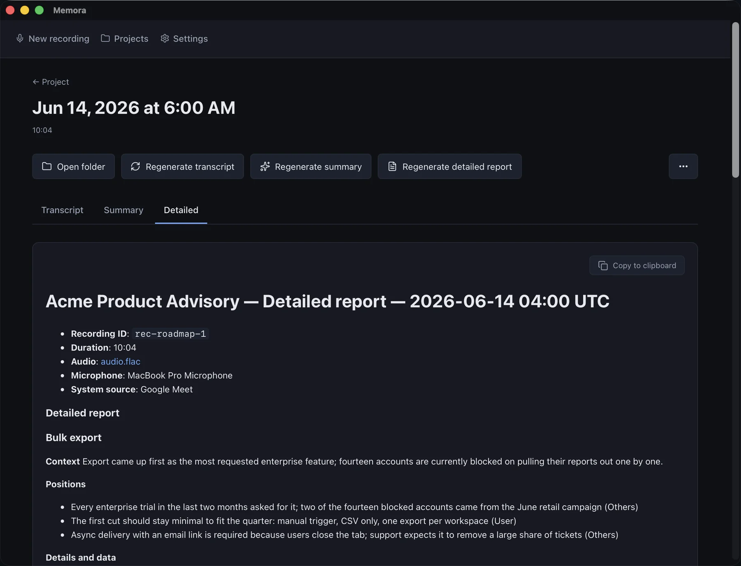Click the Regenerate summary button
This screenshot has width=741, height=566.
(311, 166)
